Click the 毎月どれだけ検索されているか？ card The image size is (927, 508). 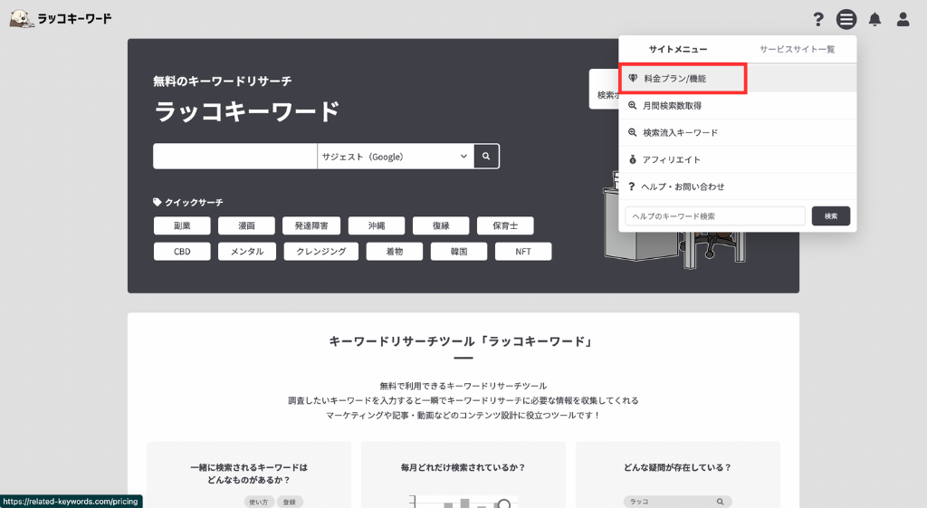(x=463, y=474)
